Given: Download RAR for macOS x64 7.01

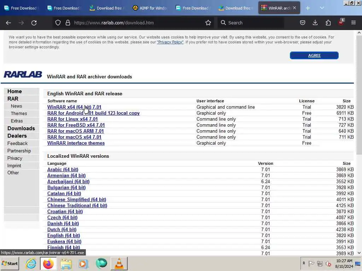Looking at the screenshot, I should pyautogui.click(x=74, y=137).
